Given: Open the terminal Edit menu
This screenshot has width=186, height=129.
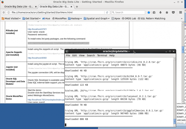Looking at the screenshot, I should coord(75,55).
